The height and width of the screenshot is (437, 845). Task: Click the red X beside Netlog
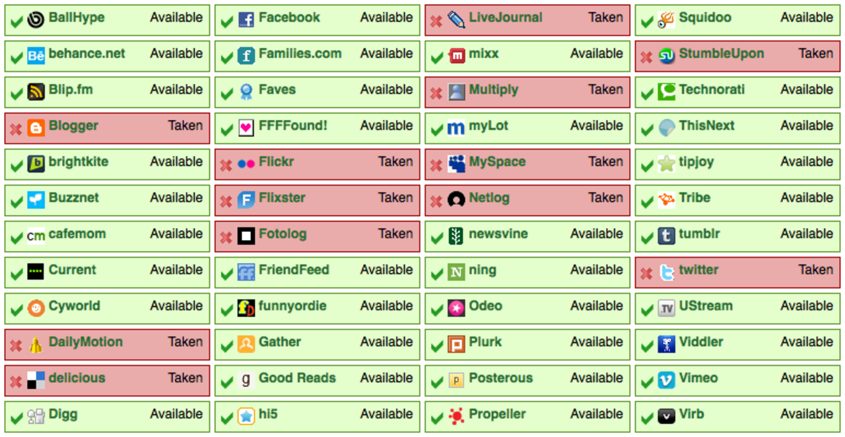pyautogui.click(x=436, y=202)
